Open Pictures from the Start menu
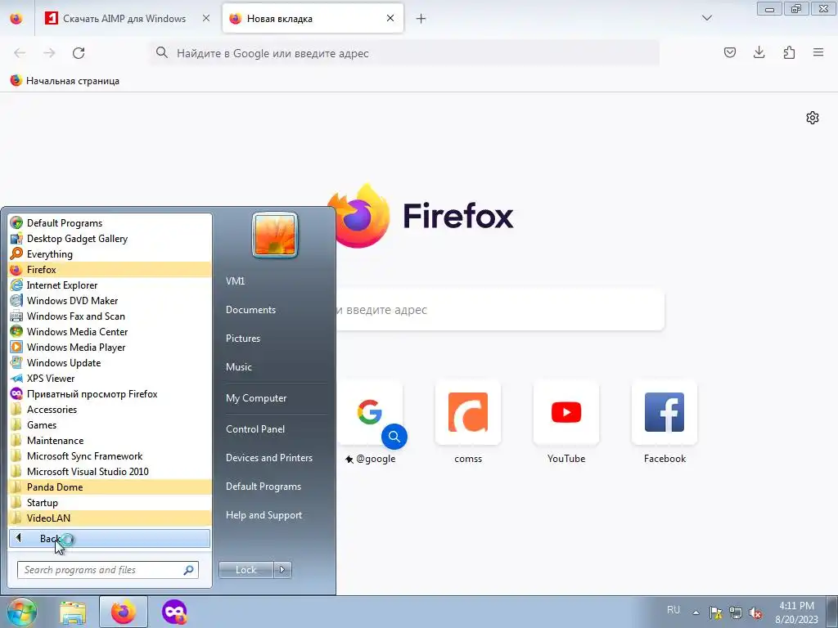Viewport: 838px width, 628px height. click(x=242, y=339)
